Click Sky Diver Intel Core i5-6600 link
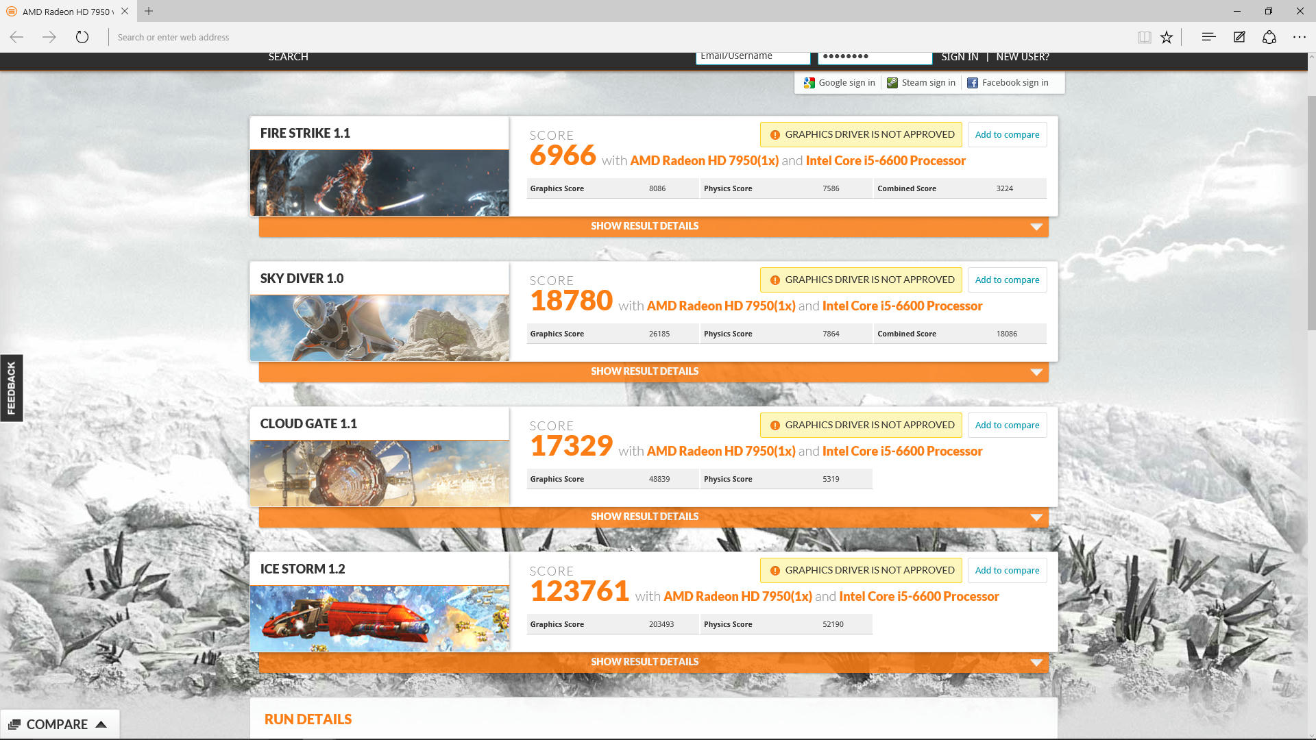 [902, 306]
